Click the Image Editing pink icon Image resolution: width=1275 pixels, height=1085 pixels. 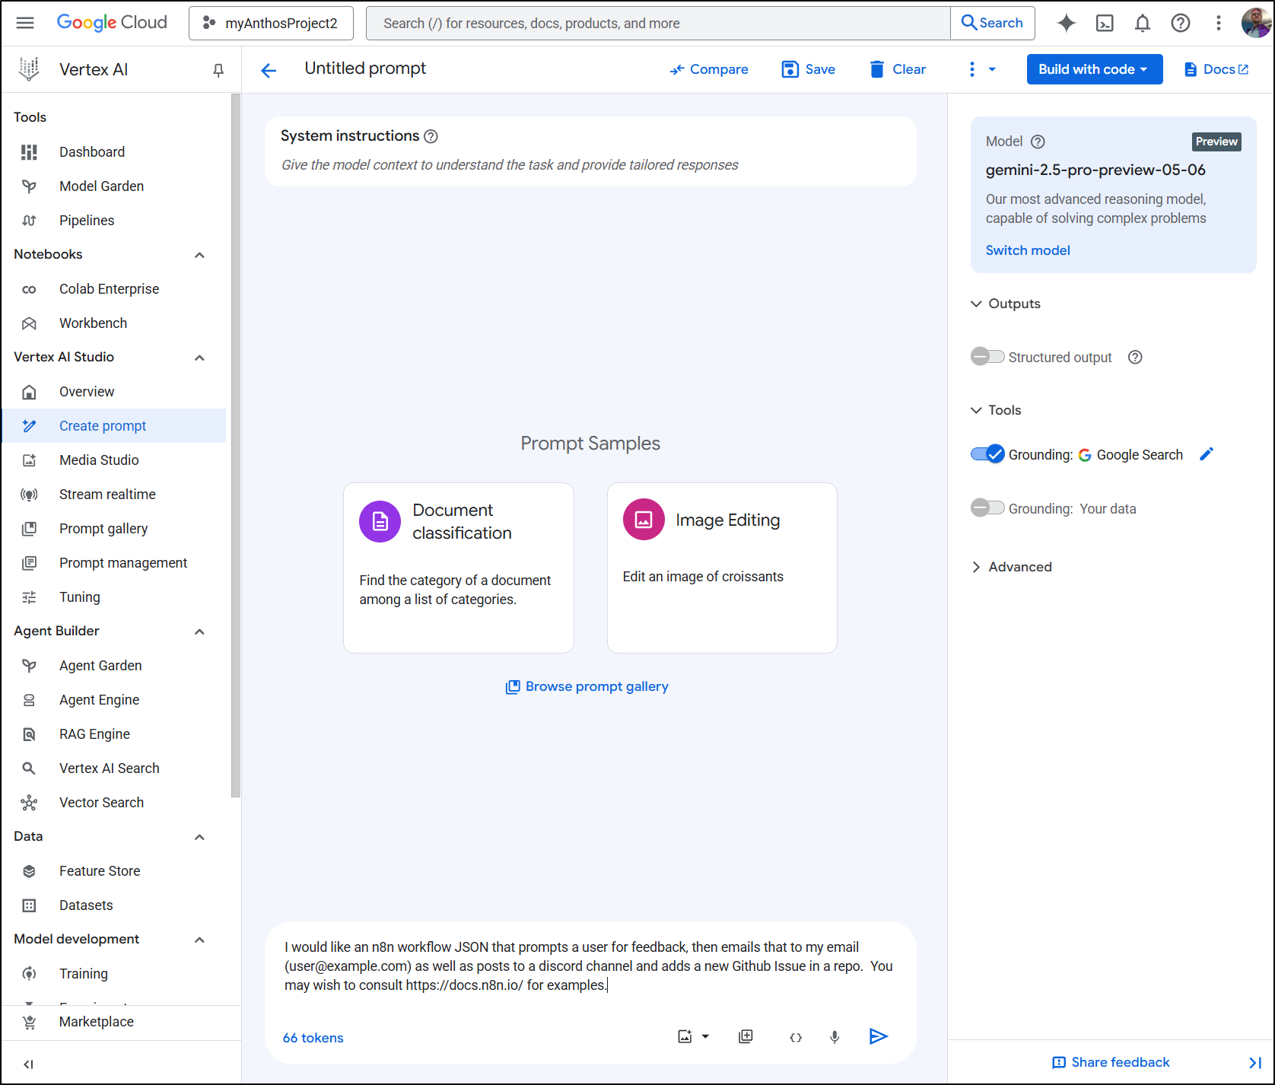click(644, 520)
